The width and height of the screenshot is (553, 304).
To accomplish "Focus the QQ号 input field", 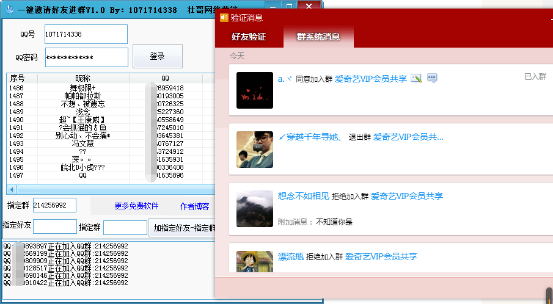I will pos(86,34).
